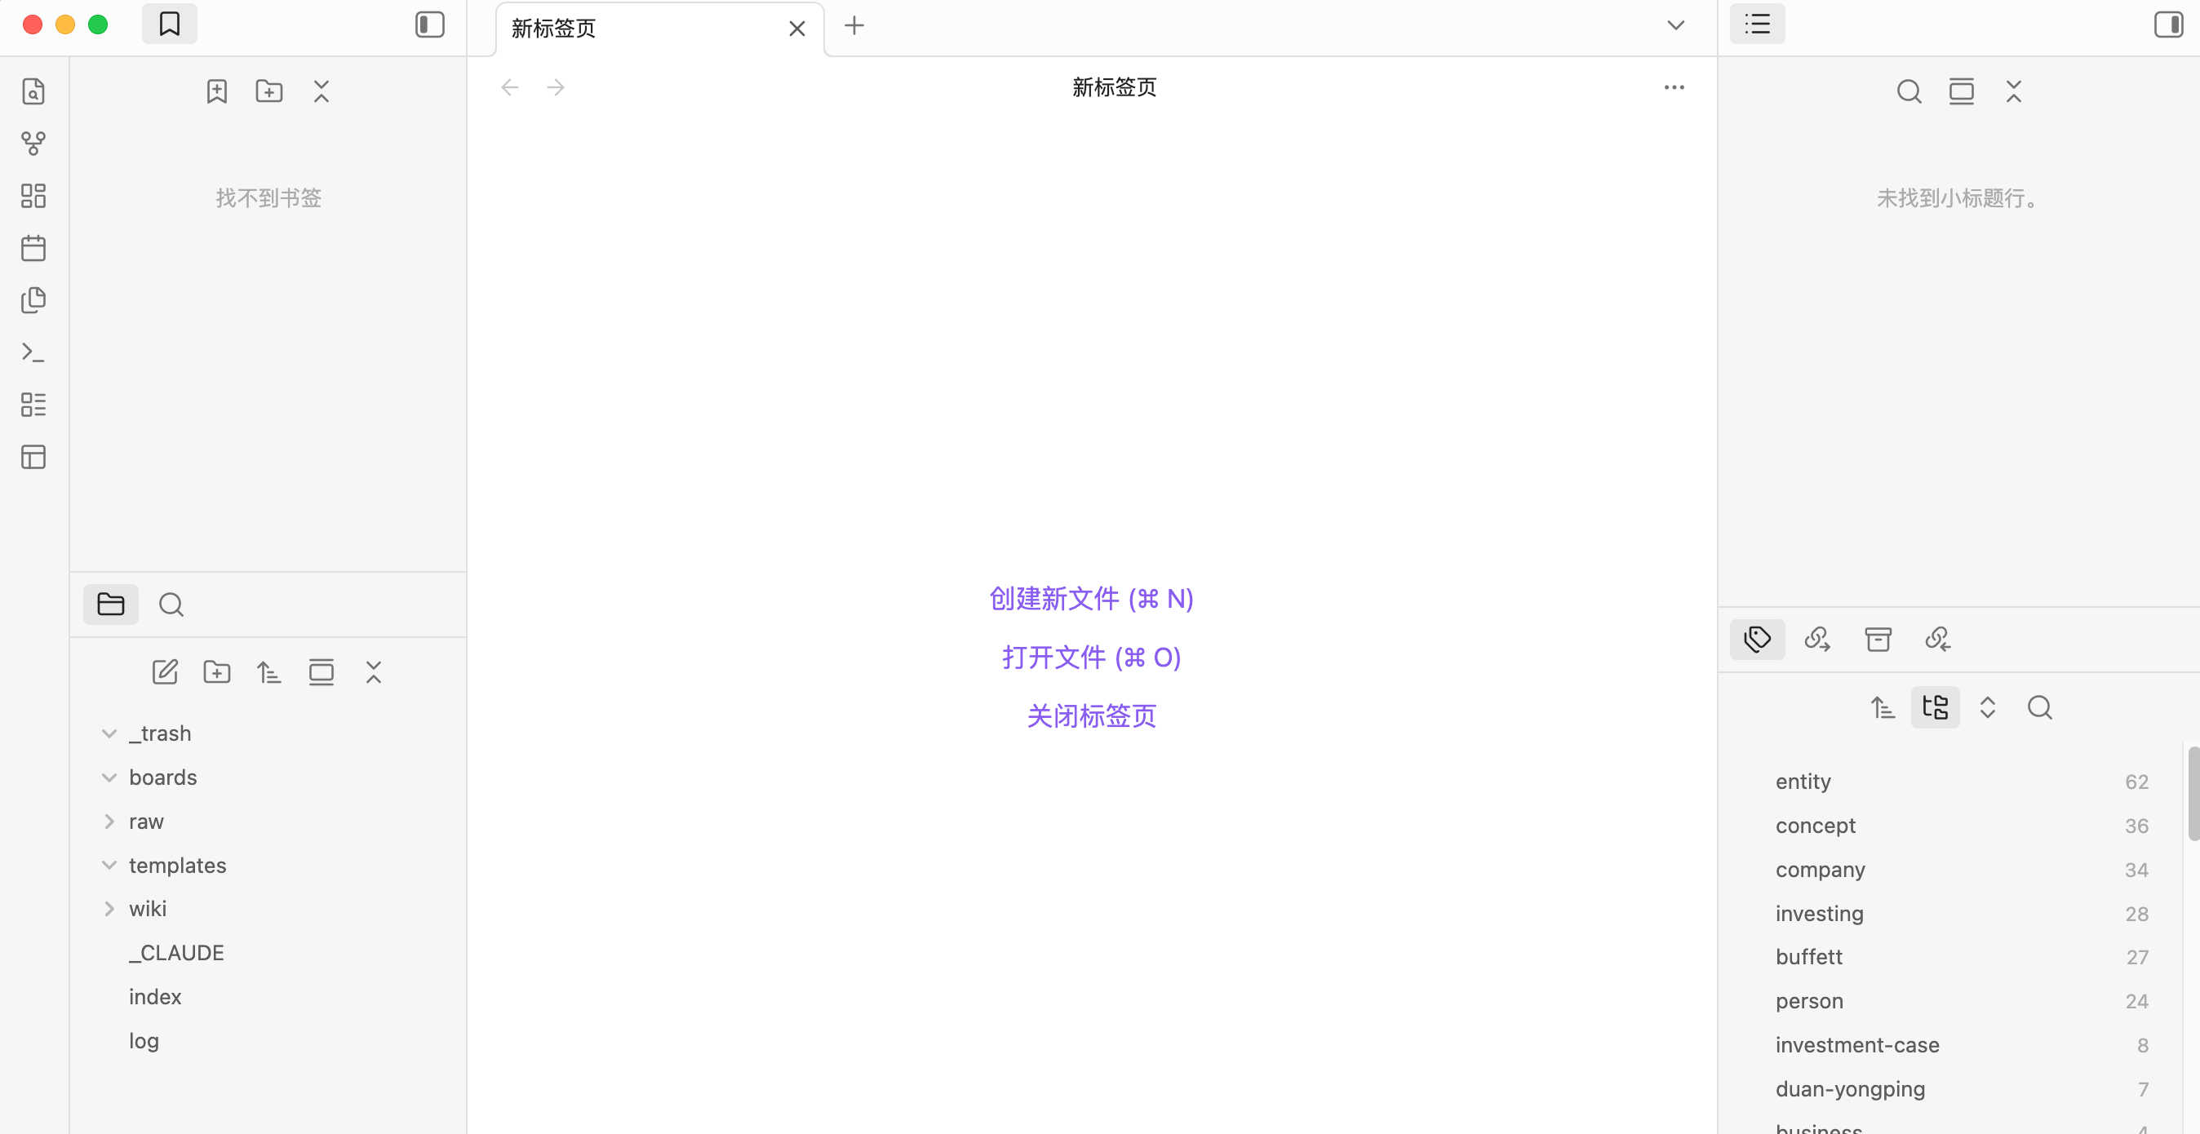Open the three-dot more options menu
Viewport: 2200px width, 1134px height.
coord(1674,87)
